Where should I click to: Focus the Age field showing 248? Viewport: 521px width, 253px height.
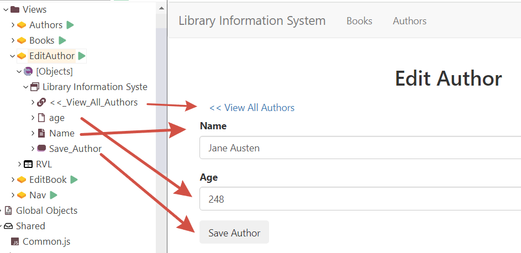coord(360,198)
